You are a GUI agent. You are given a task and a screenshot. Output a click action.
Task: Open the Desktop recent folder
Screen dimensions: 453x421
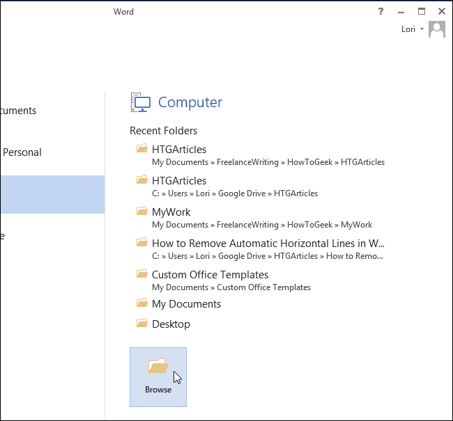[171, 324]
